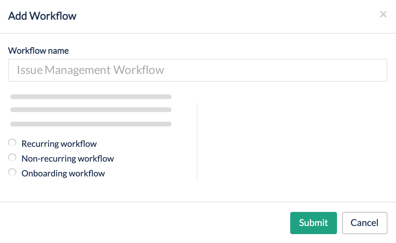Focus the "Issue Management Workflow" placeholder text
The image size is (396, 243).
point(91,70)
